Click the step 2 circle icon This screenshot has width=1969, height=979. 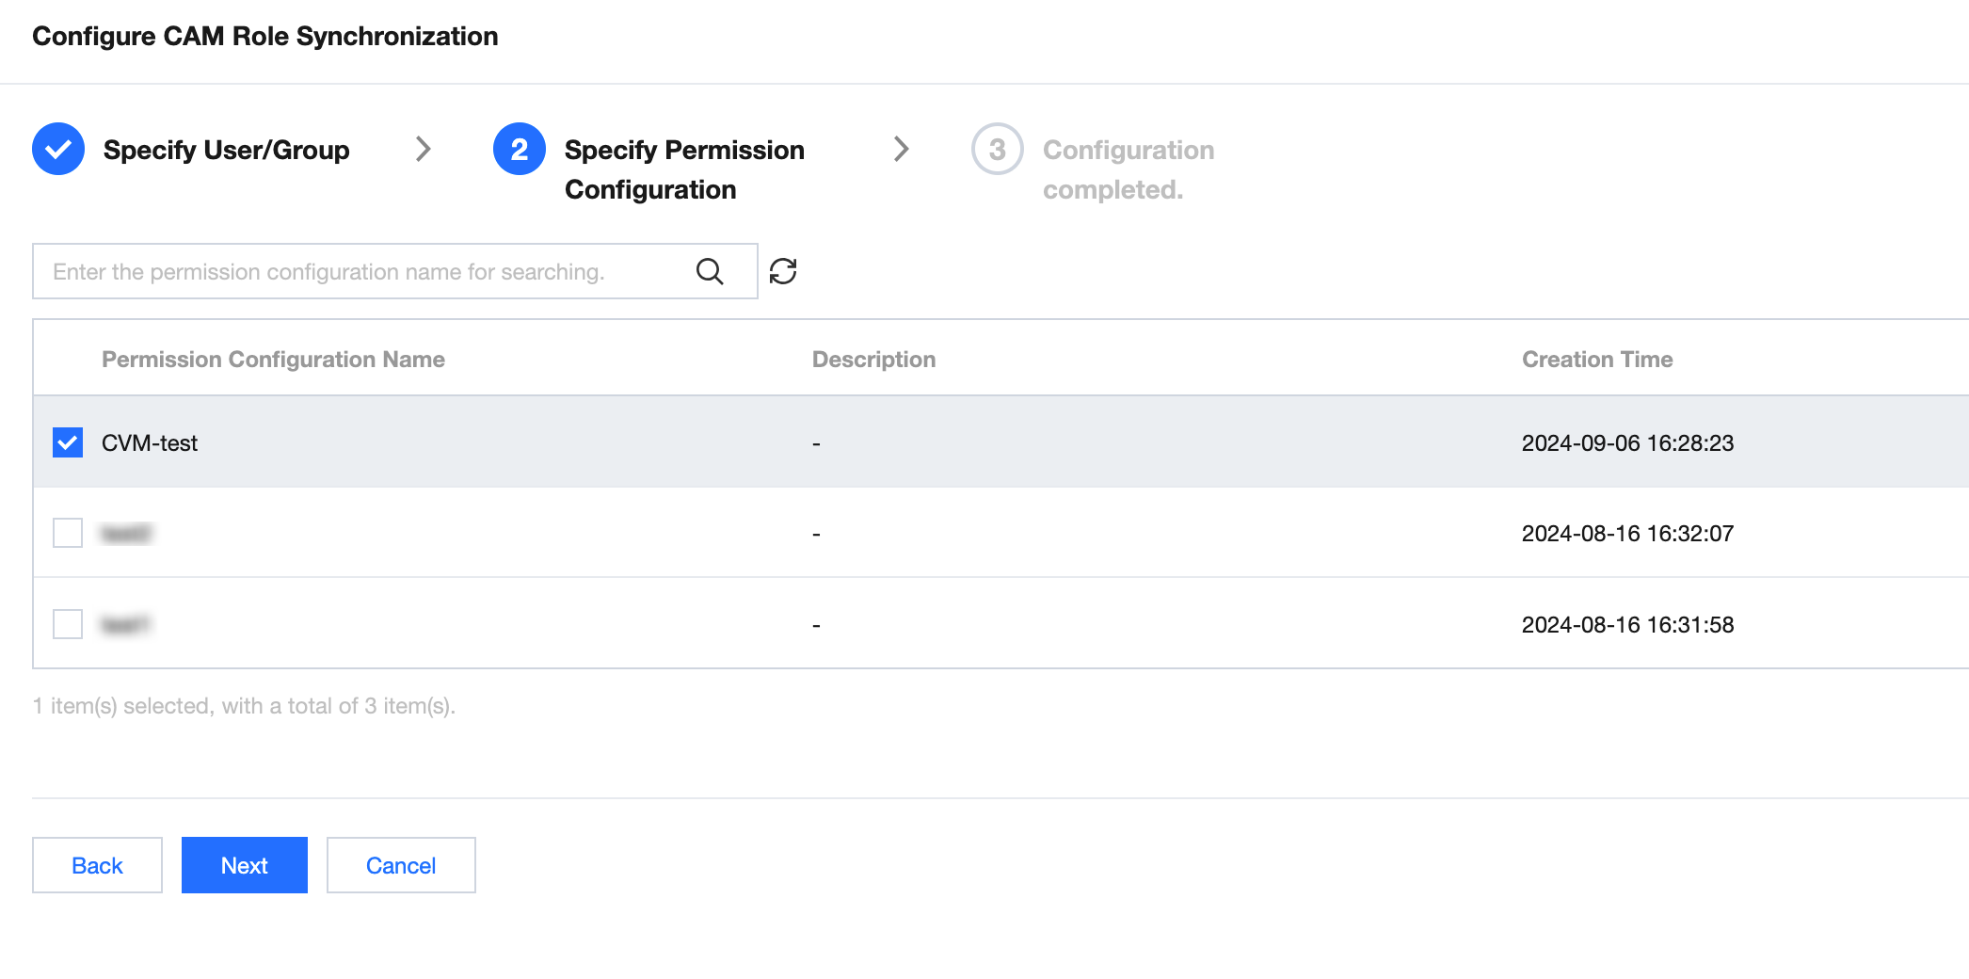coord(520,149)
